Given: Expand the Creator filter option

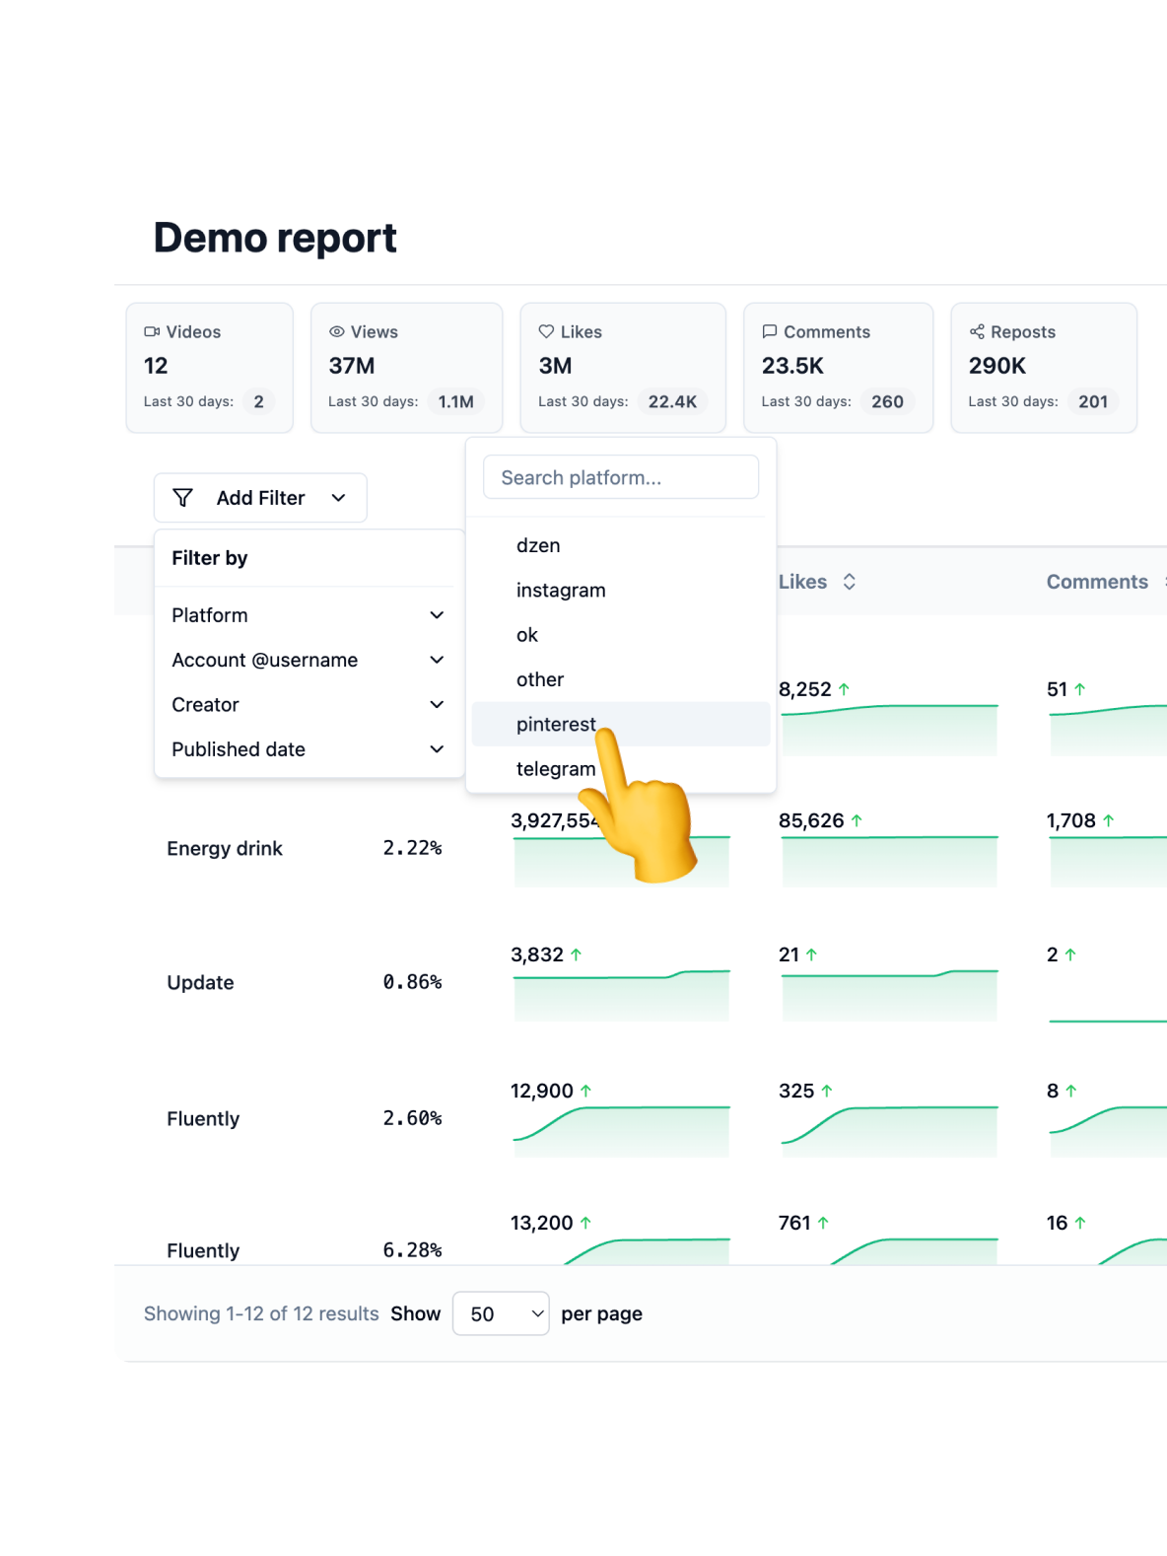Looking at the screenshot, I should point(309,705).
